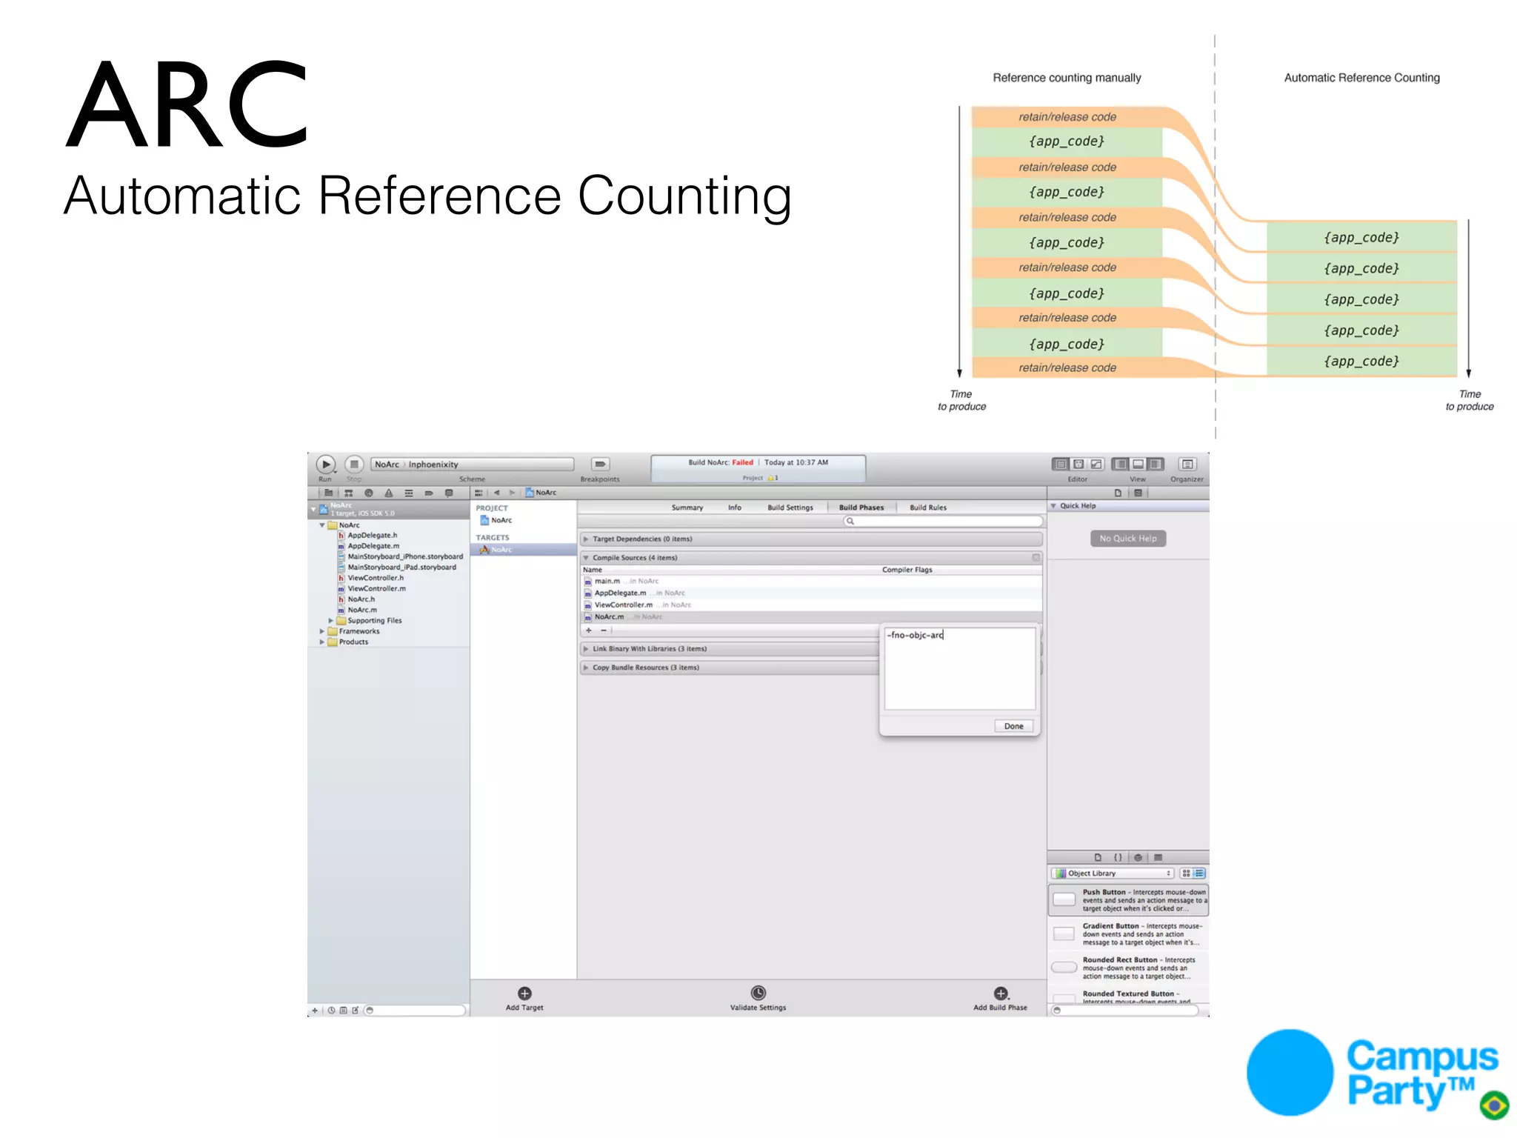Image resolution: width=1517 pixels, height=1138 pixels.
Task: Select the Assistant editor button
Action: click(x=1078, y=465)
